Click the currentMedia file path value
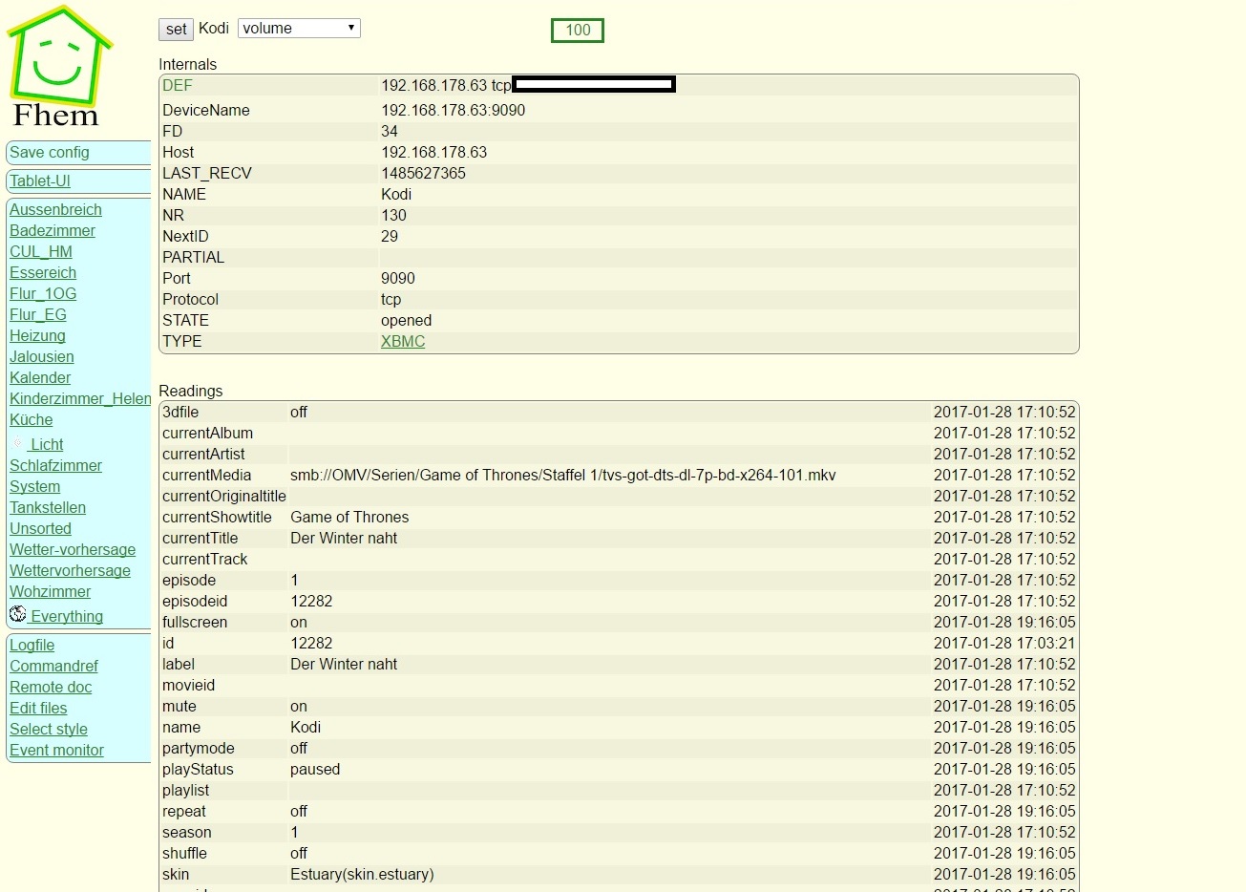 (563, 476)
